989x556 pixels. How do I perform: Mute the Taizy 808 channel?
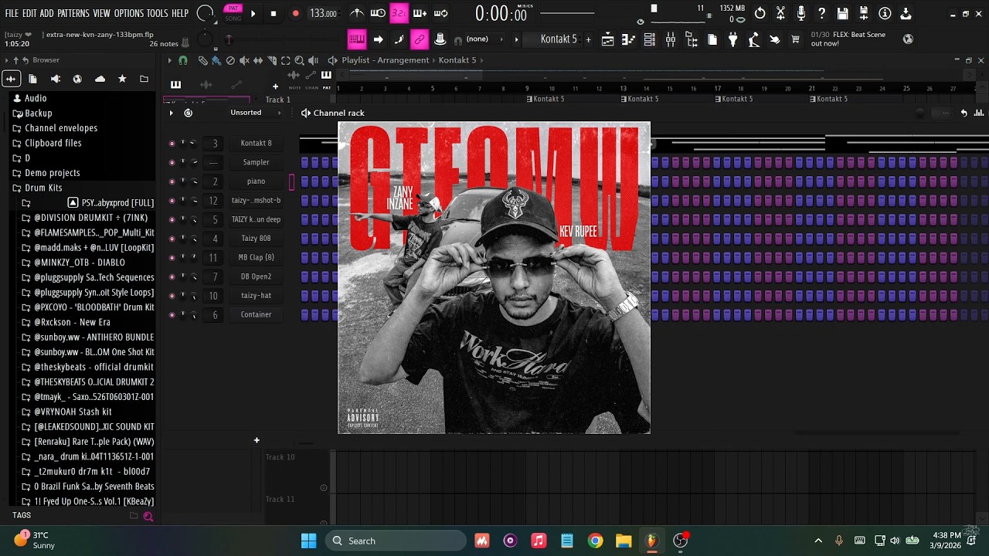172,239
